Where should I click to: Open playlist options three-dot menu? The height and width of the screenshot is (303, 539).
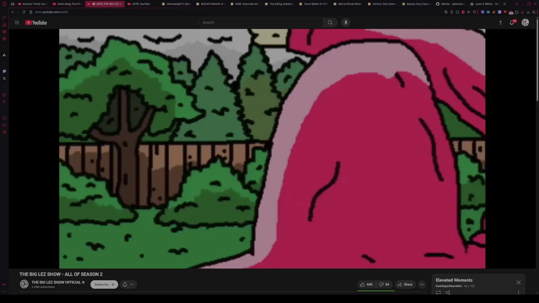pos(518,292)
